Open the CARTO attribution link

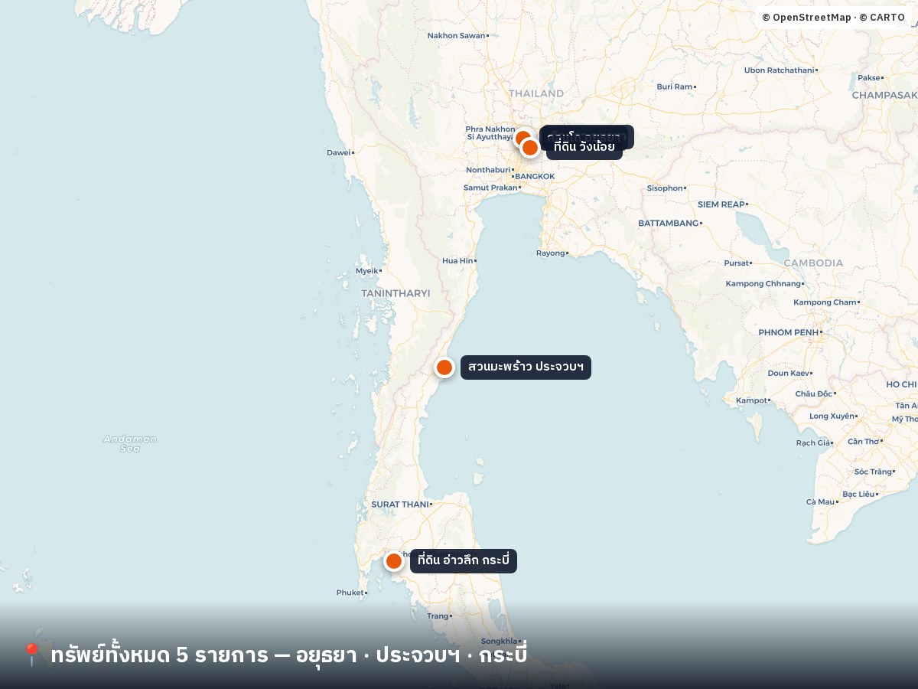coord(882,18)
